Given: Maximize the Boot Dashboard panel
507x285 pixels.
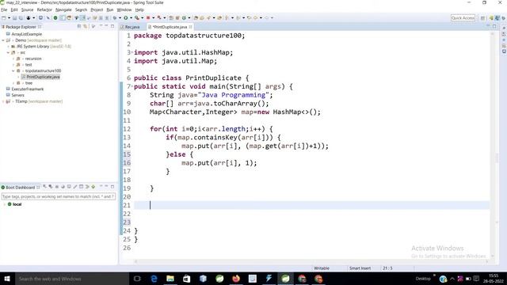Looking at the screenshot, I should 112,187.
